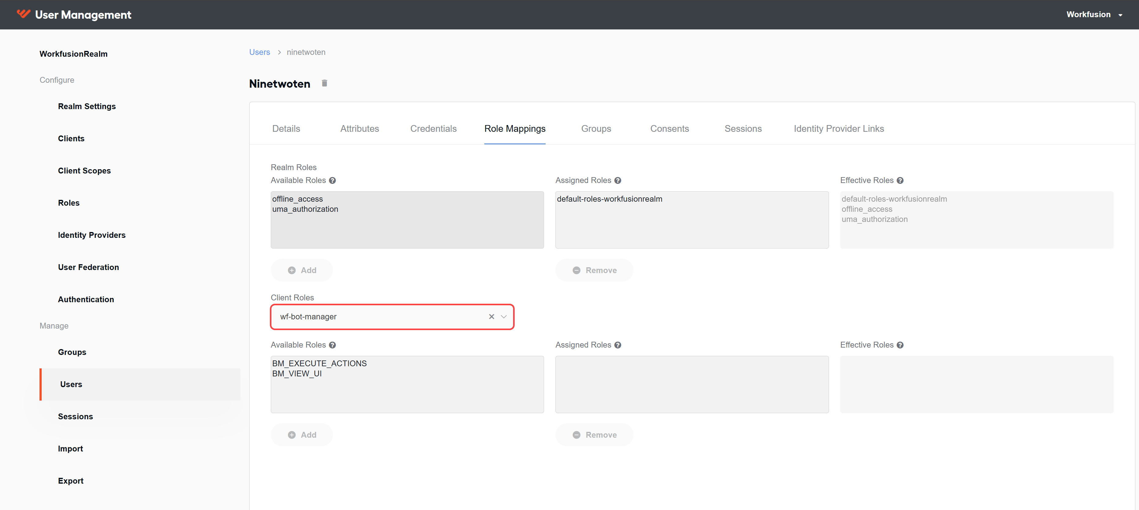Open Groups in sidebar Manage section
This screenshot has height=510, width=1139.
coord(72,352)
